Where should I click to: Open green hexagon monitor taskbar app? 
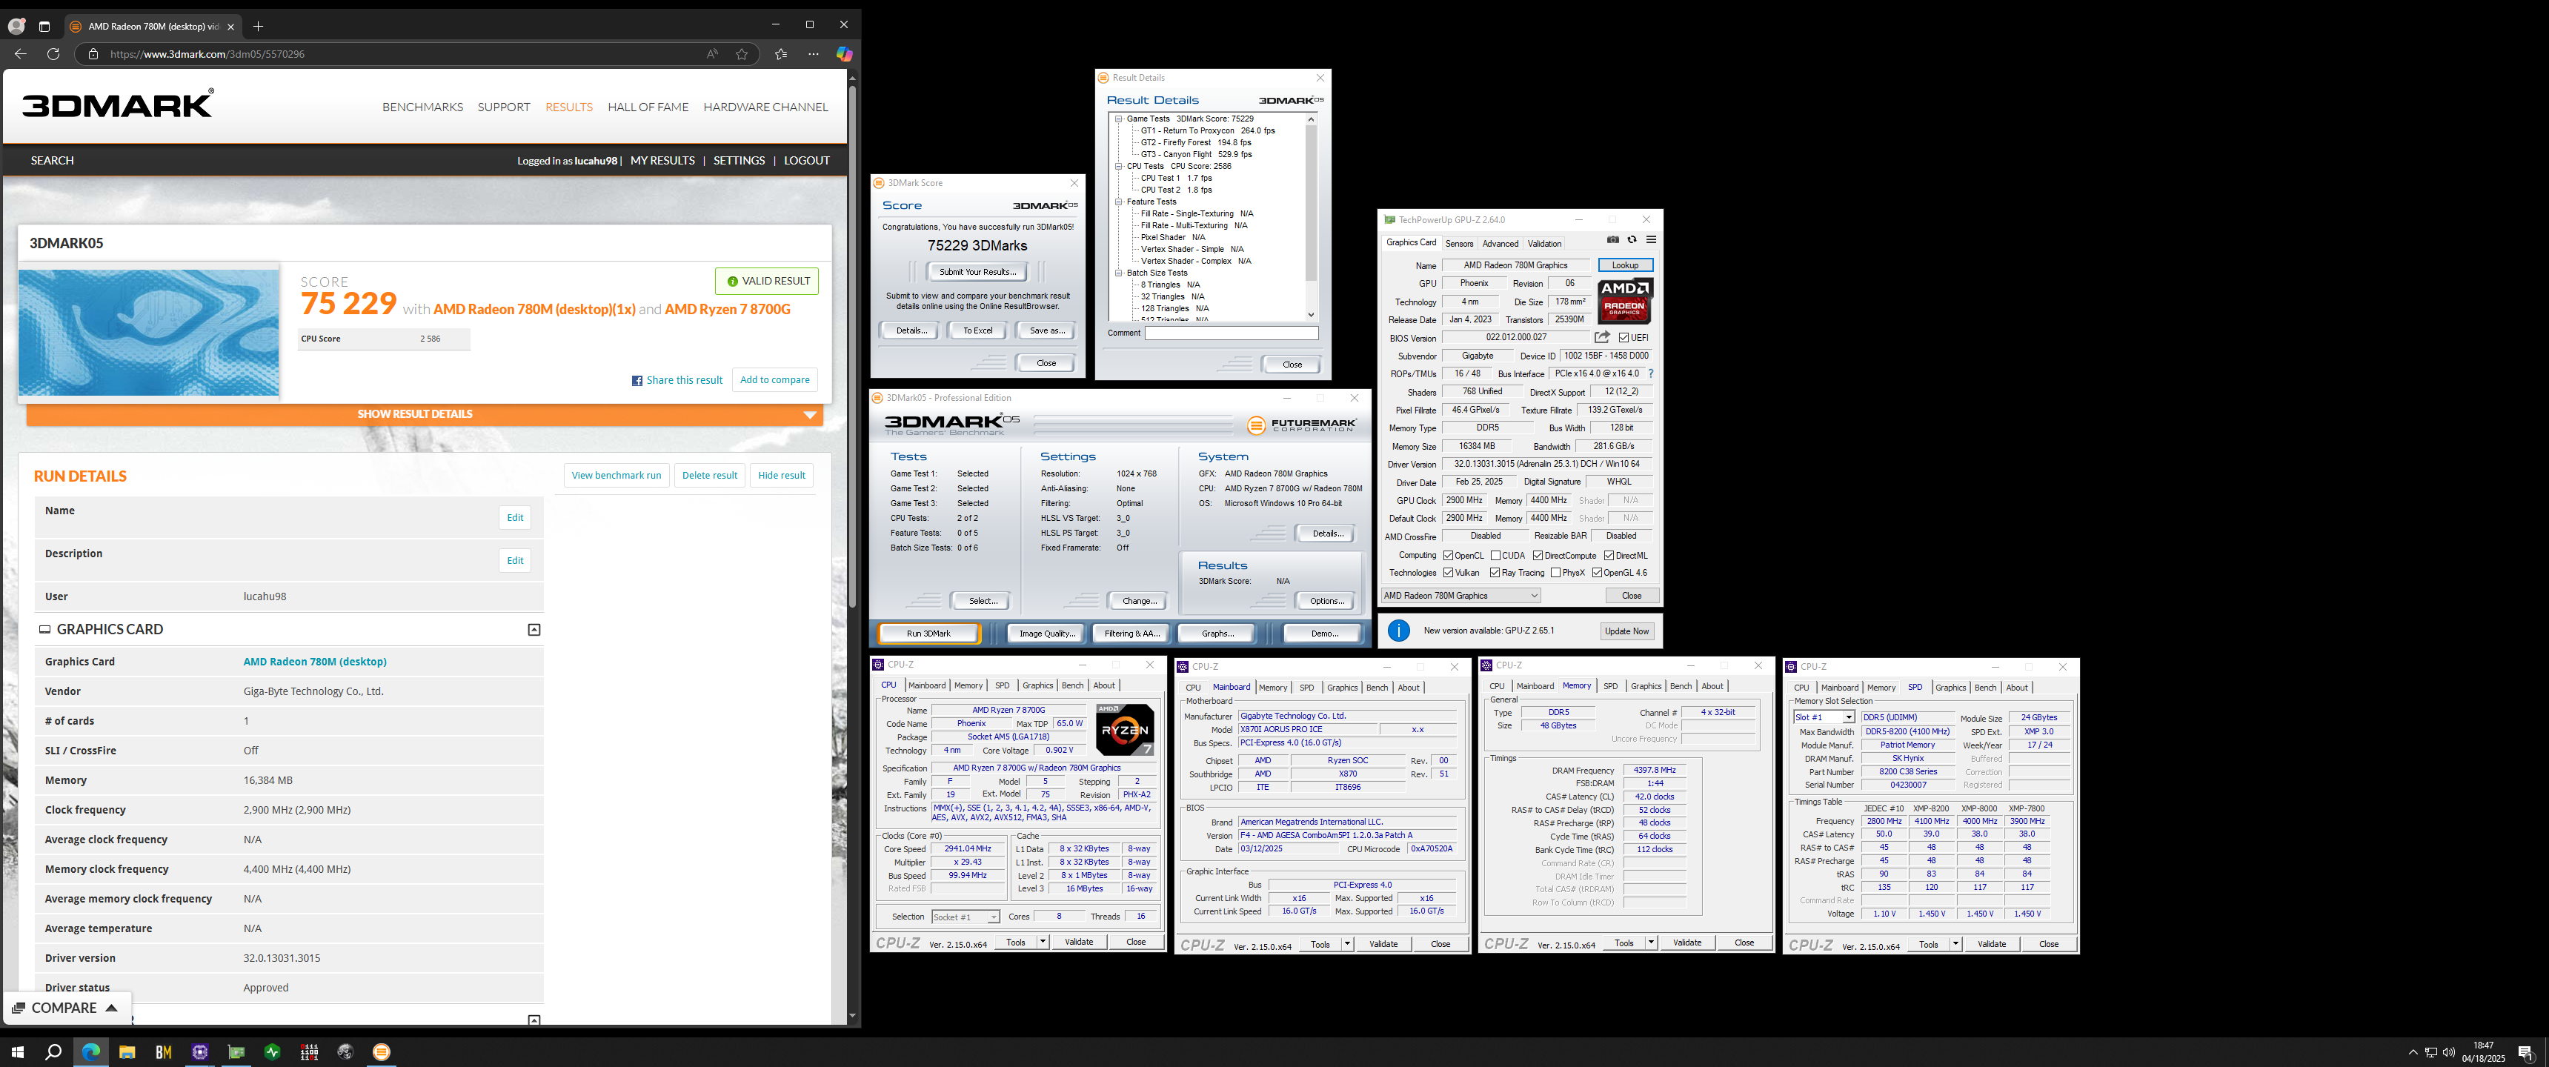point(272,1052)
